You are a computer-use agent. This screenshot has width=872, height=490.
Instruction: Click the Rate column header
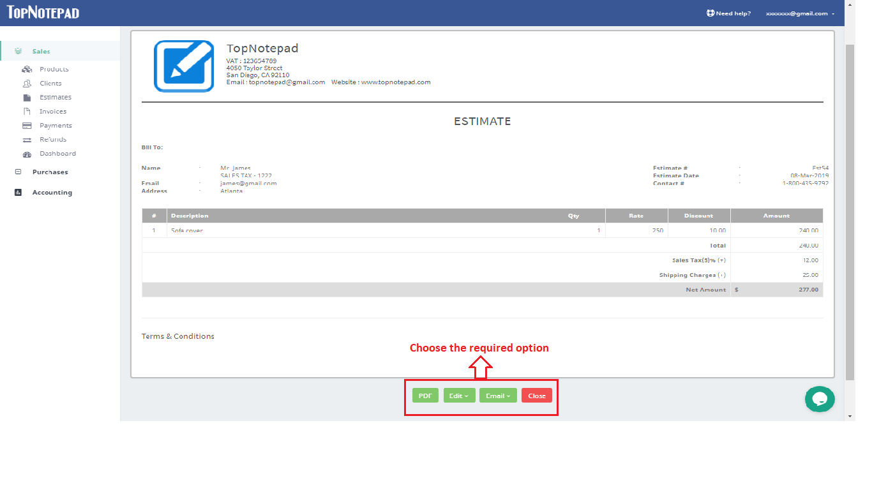636,216
